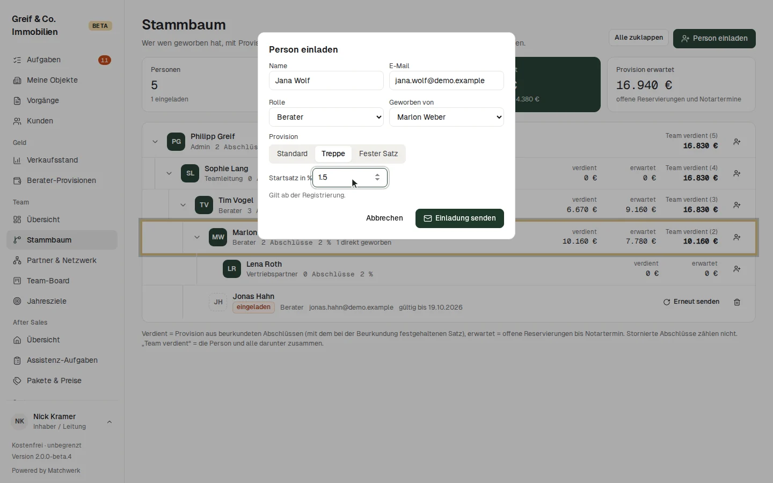Go to Vorgänge in sidebar
This screenshot has width=773, height=483.
tap(62, 100)
